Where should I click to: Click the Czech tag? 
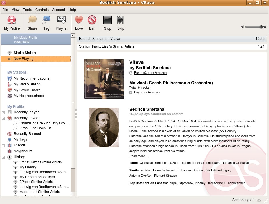click(174, 163)
